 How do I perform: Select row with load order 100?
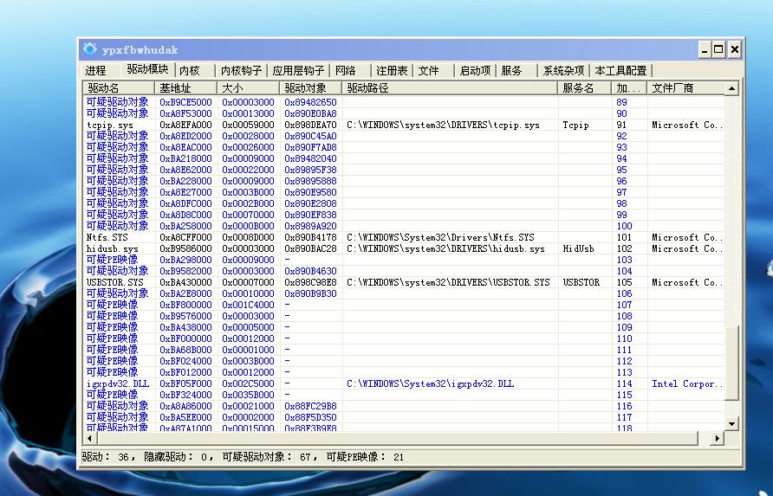pyautogui.click(x=404, y=226)
